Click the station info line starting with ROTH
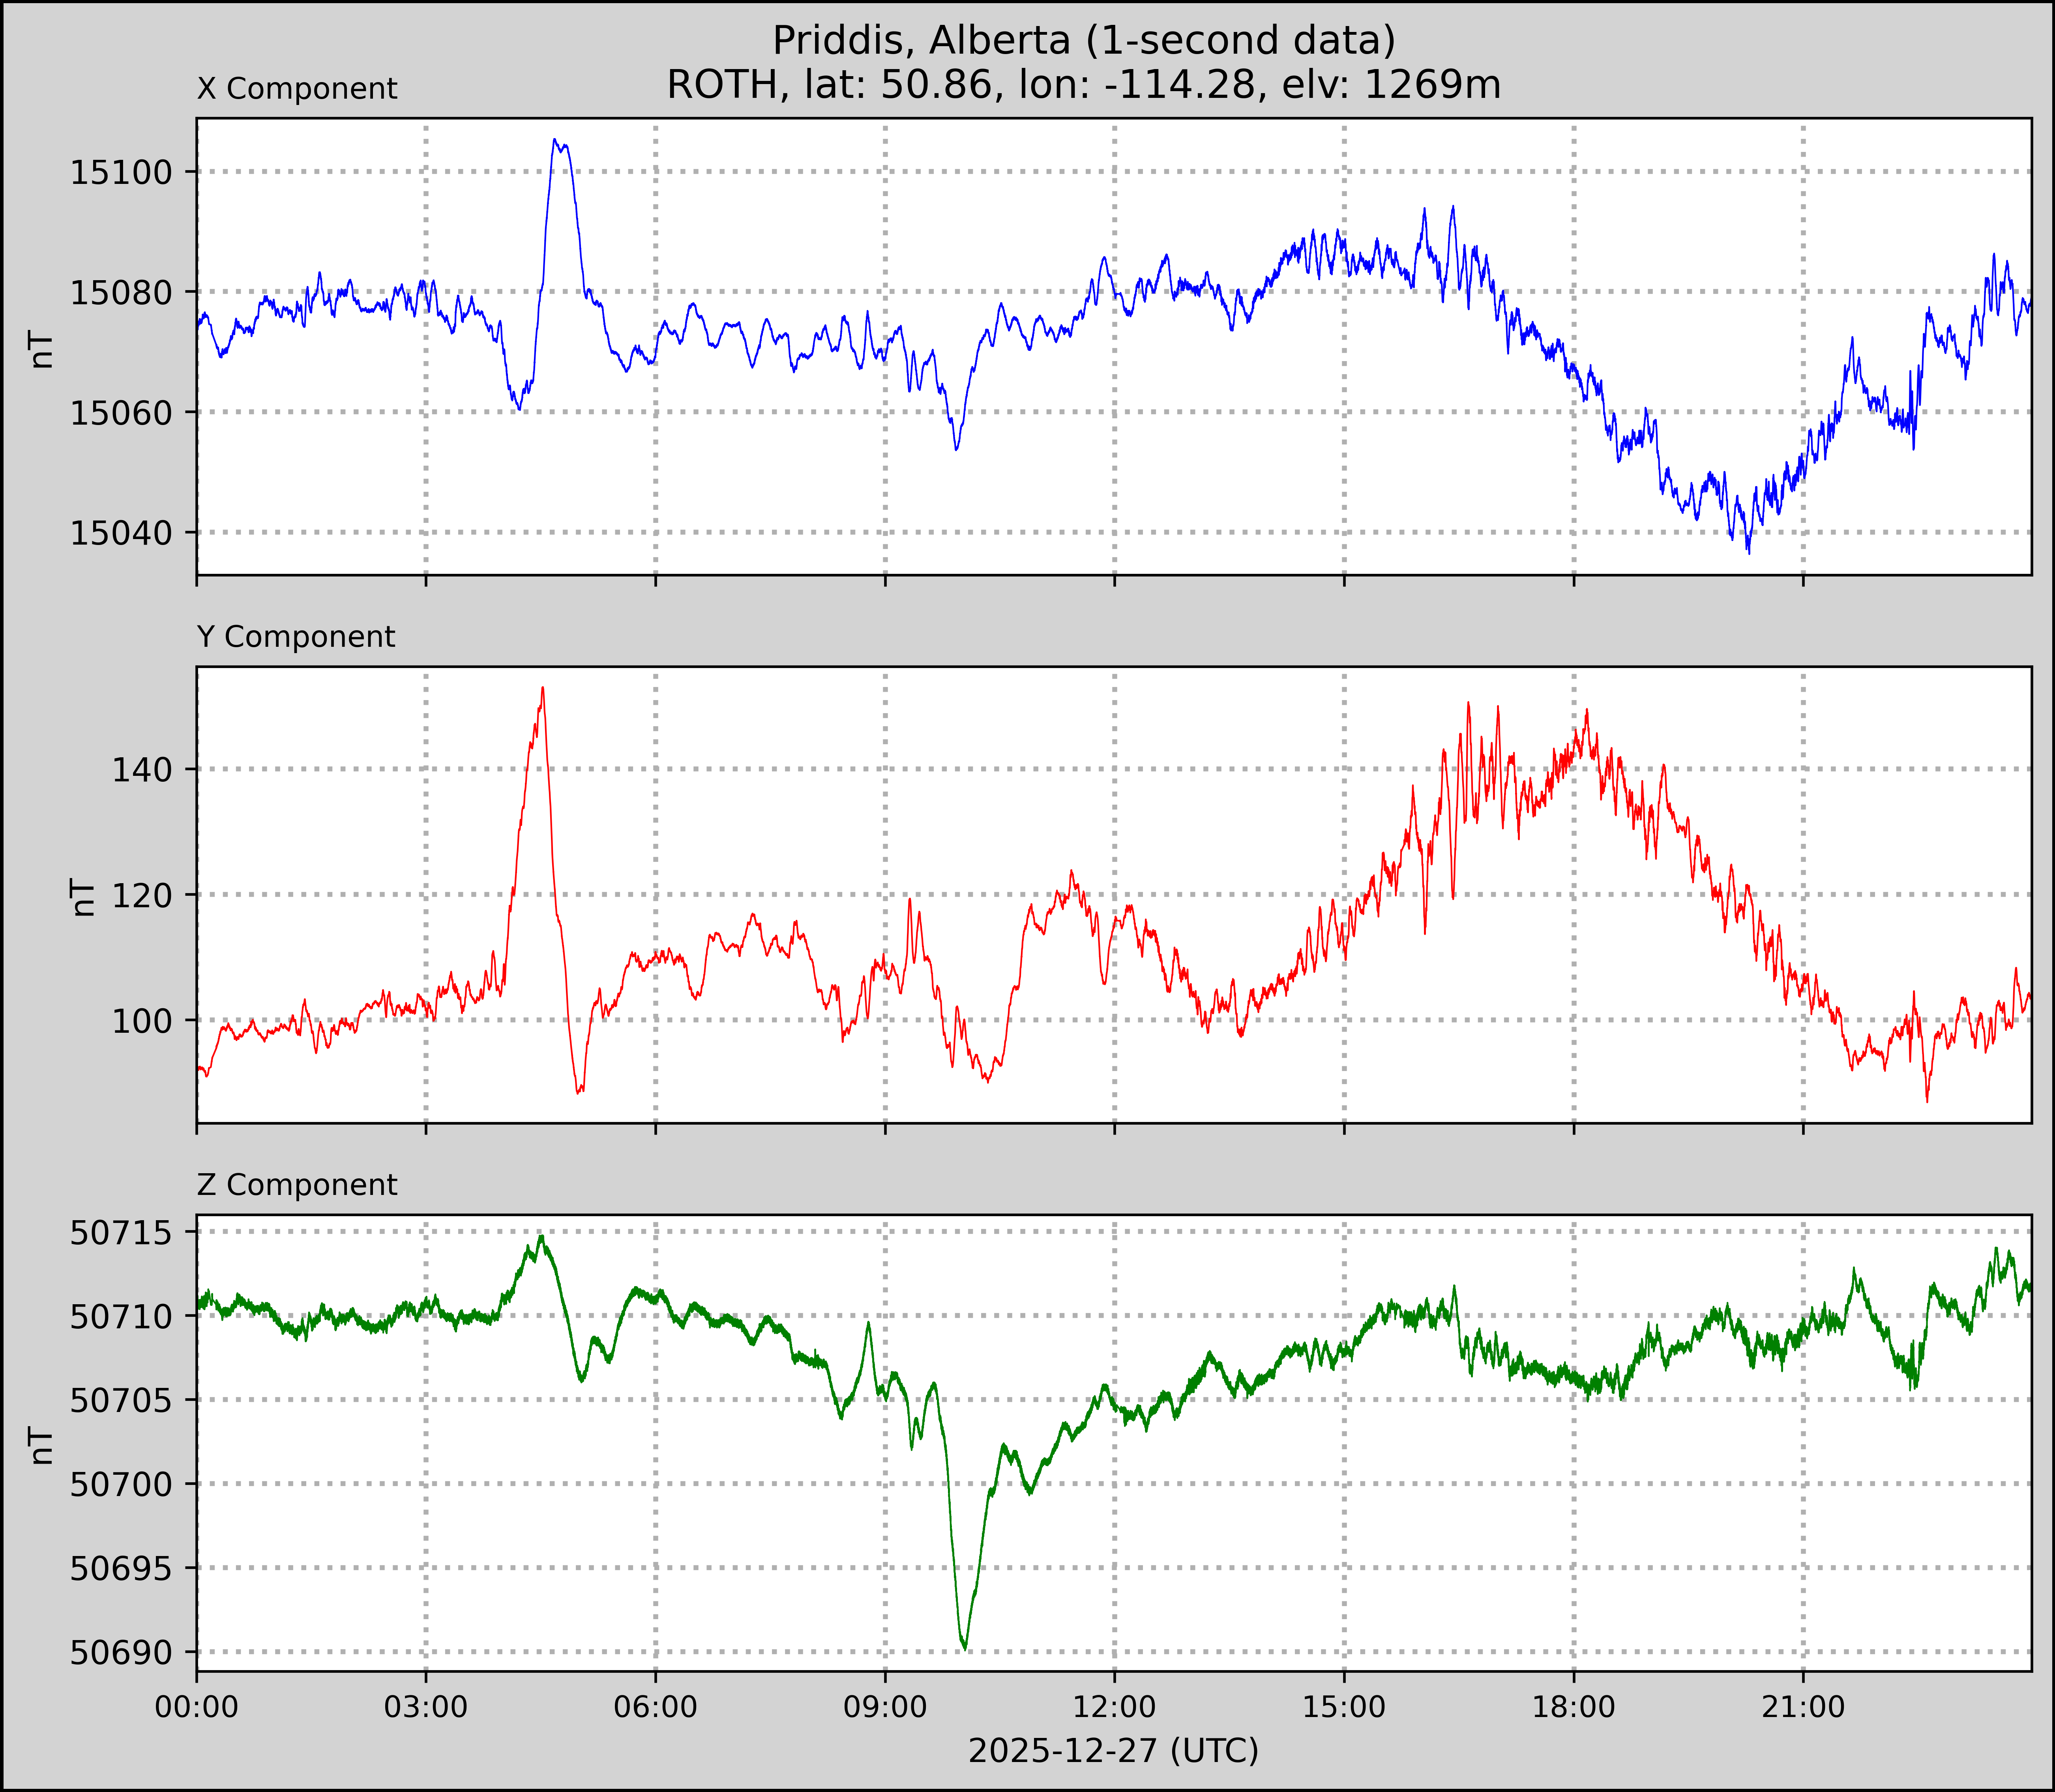Viewport: 2055px width, 1792px height. (x=1084, y=85)
